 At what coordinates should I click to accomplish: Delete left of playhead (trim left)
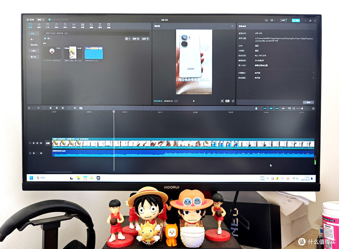point(56,108)
